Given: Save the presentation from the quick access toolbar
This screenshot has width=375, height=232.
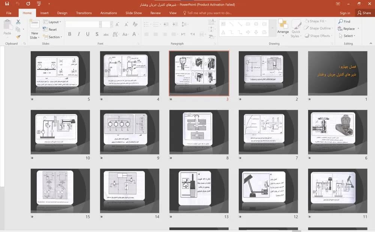Looking at the screenshot, I should pos(7,4).
